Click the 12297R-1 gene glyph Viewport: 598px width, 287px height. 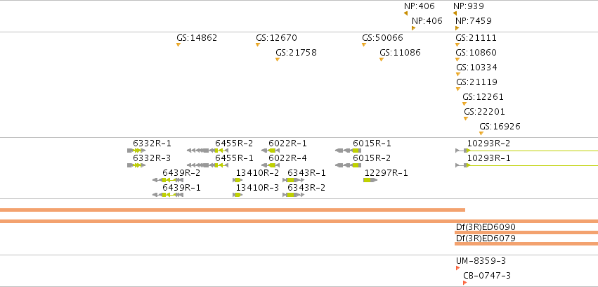click(370, 180)
